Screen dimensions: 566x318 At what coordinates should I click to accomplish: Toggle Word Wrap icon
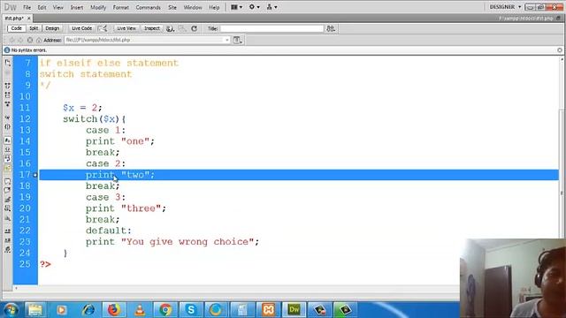coord(8,159)
